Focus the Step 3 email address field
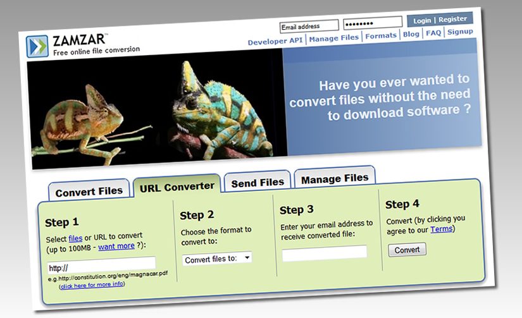The height and width of the screenshot is (318, 522). pos(325,253)
